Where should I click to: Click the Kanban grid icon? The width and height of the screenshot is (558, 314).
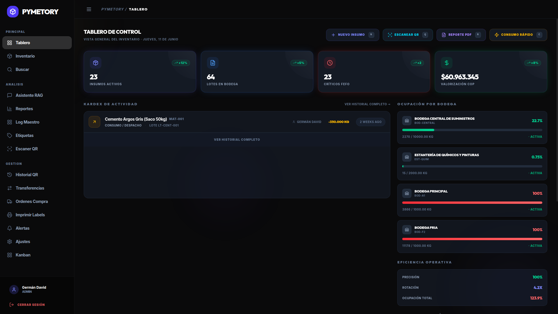[x=10, y=255]
